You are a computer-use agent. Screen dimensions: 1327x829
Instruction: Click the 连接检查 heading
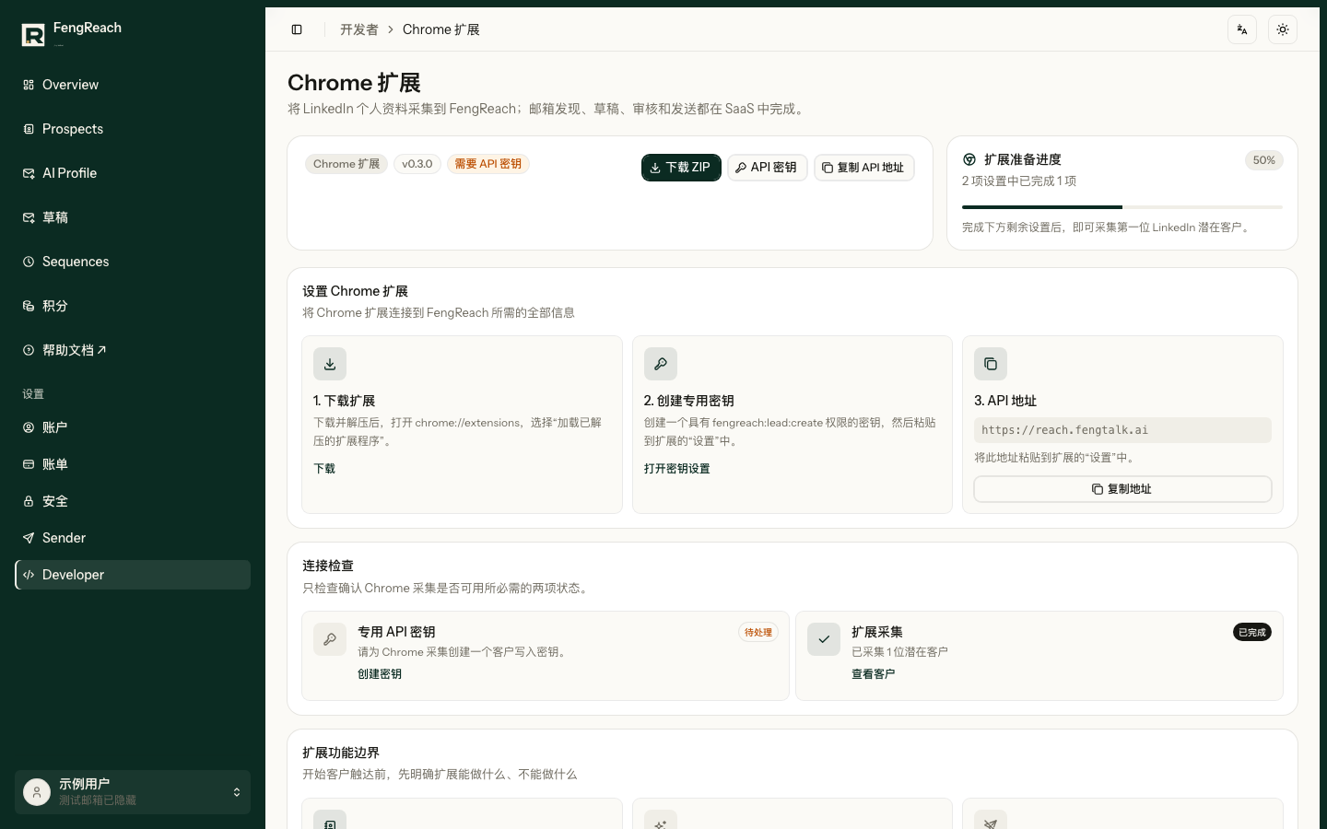point(328,566)
